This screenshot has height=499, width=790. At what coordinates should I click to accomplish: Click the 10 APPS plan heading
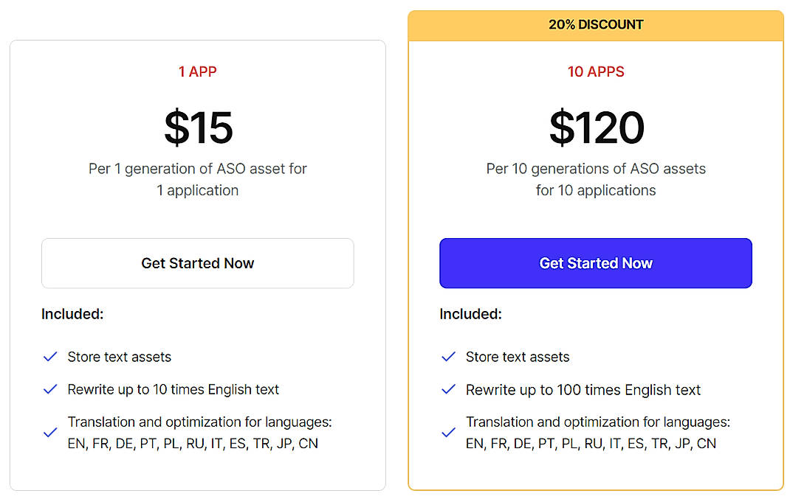[x=595, y=71]
